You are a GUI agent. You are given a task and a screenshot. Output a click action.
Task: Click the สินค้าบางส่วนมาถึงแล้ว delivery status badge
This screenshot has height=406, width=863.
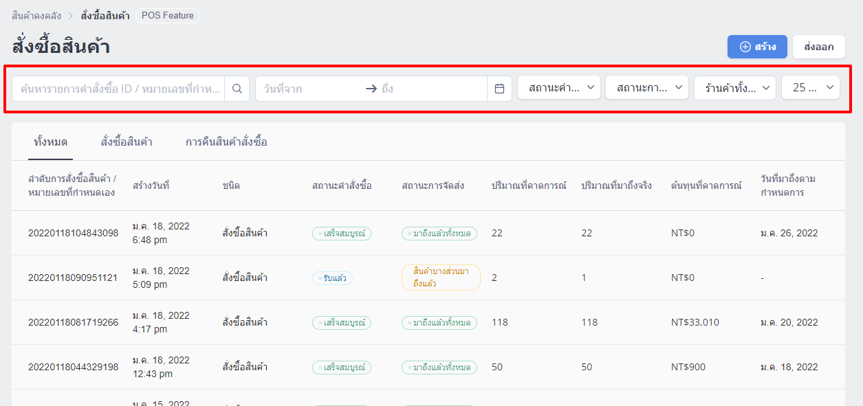click(x=441, y=278)
